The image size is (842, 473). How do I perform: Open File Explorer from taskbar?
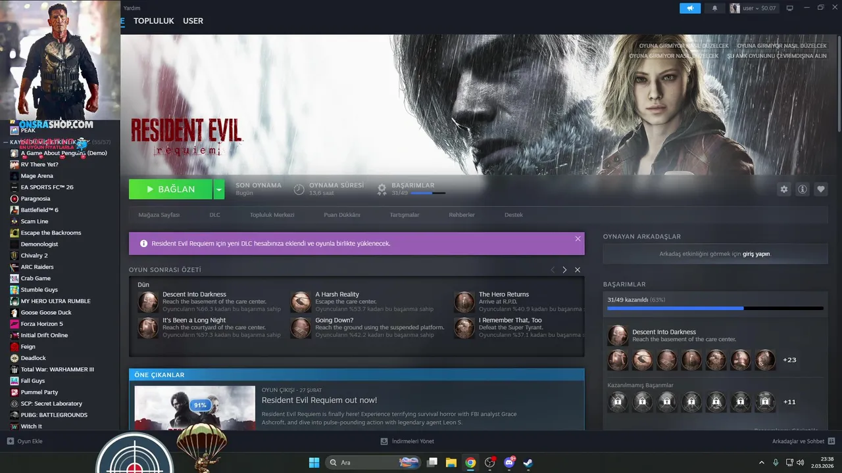click(451, 462)
